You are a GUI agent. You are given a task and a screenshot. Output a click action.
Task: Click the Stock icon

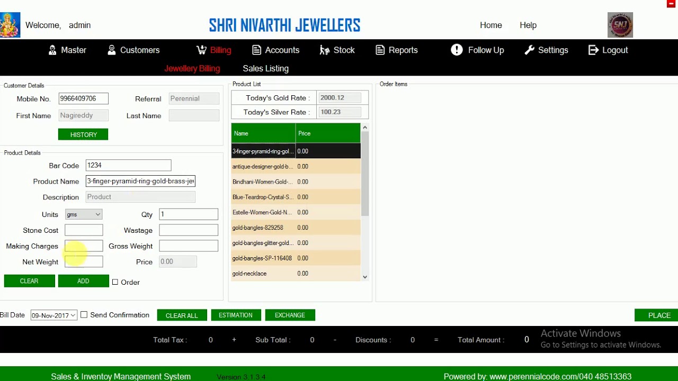click(x=325, y=50)
